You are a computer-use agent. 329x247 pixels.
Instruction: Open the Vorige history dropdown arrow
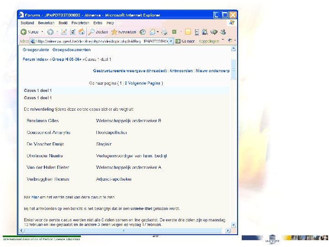coord(42,32)
